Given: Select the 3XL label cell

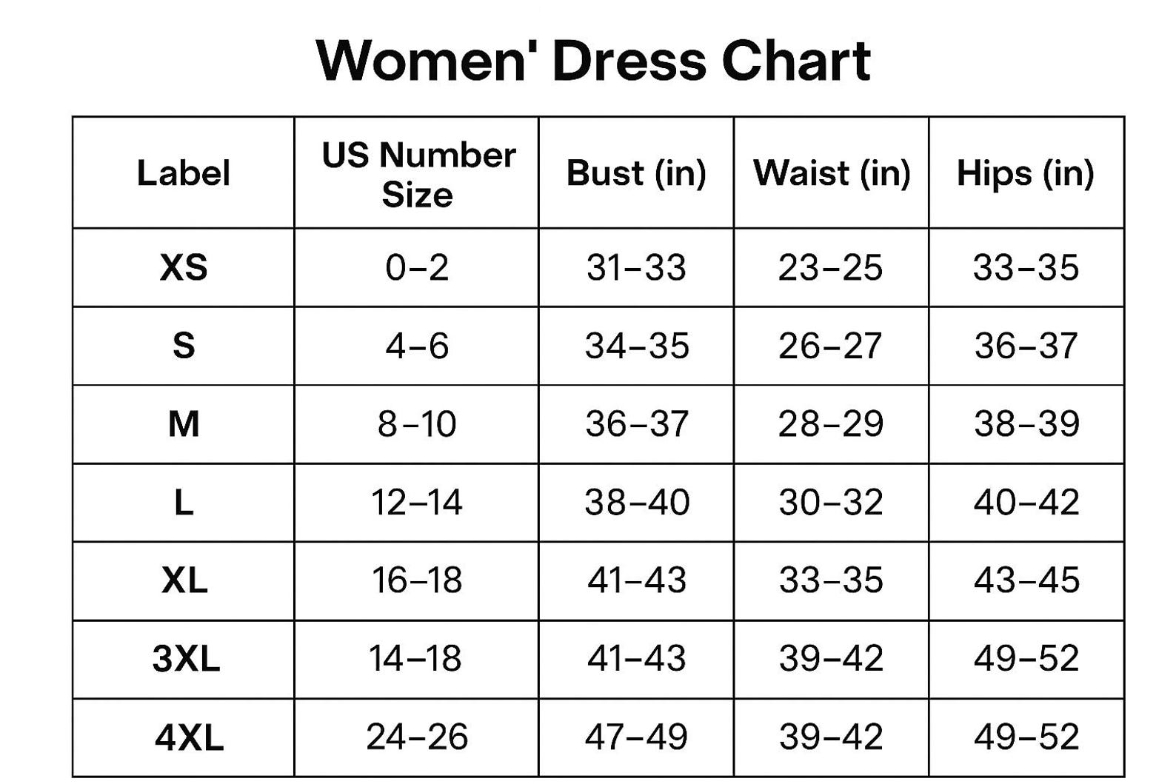Looking at the screenshot, I should [x=184, y=659].
